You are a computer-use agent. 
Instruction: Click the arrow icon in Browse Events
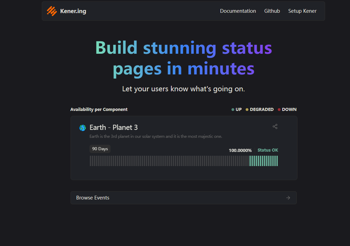[x=288, y=198]
